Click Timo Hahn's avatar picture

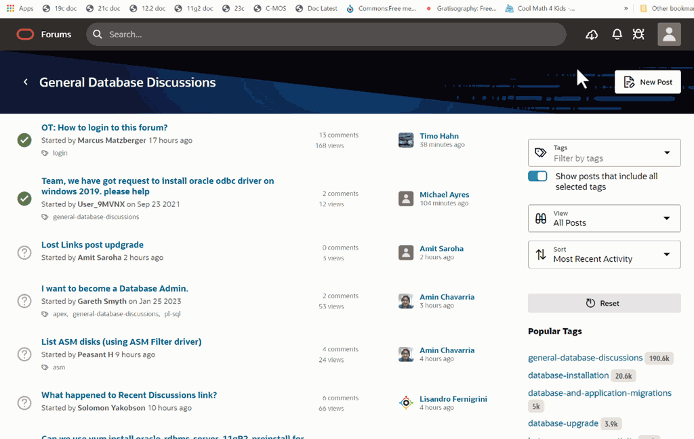coord(405,140)
